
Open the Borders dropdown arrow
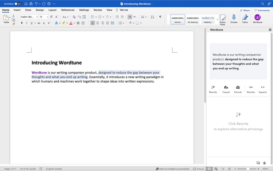click(141, 23)
